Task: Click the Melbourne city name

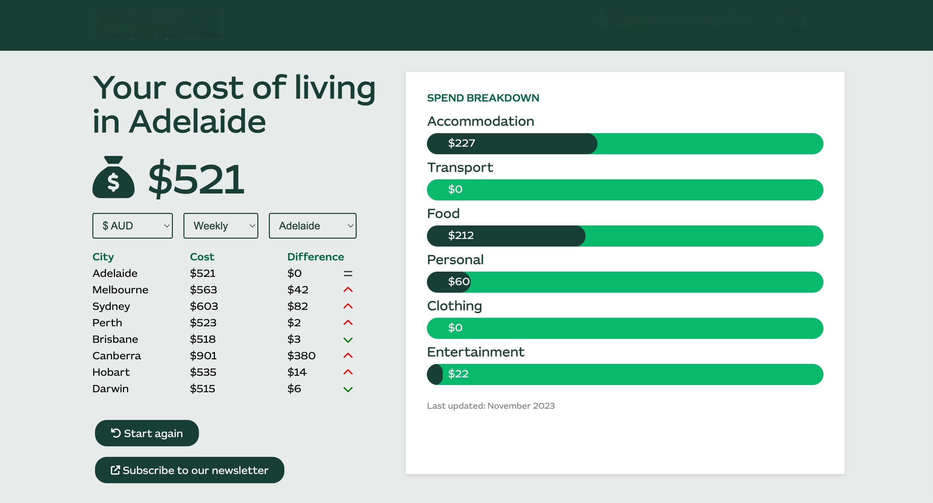Action: click(120, 290)
